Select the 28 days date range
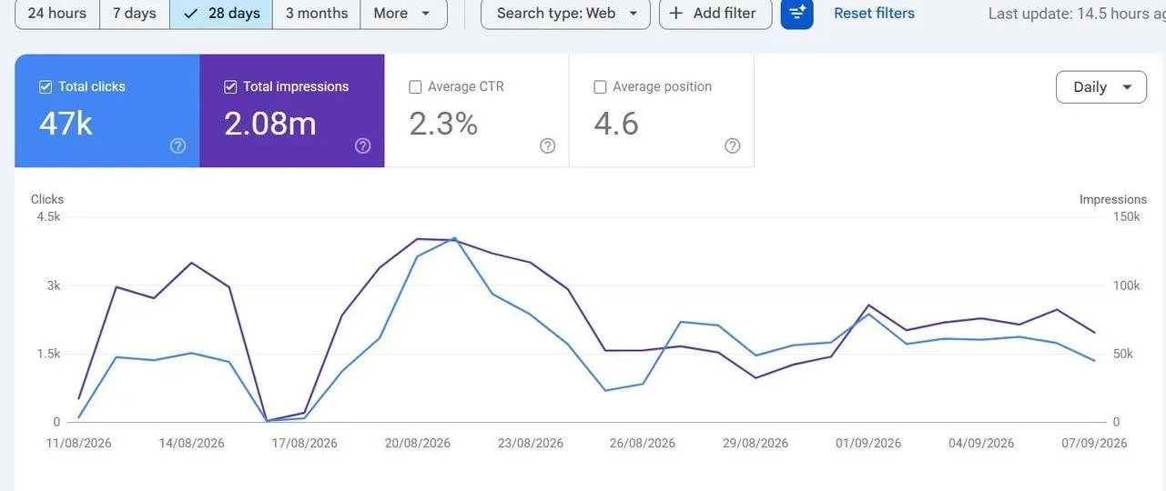The height and width of the screenshot is (491, 1166). [221, 14]
